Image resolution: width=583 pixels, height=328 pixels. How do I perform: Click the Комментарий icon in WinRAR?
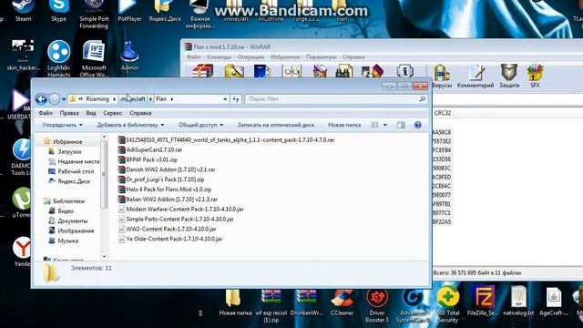point(476,73)
